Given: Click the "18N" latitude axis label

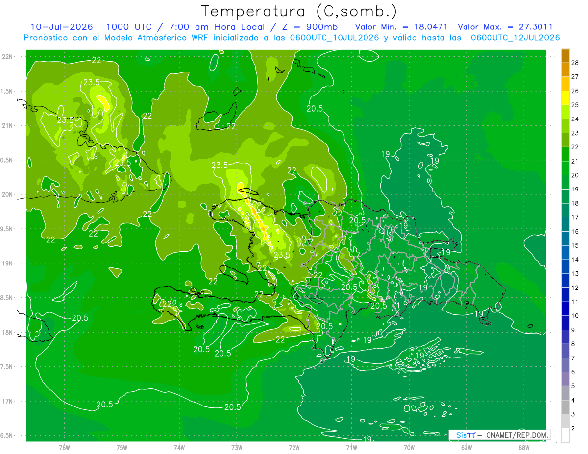Looking at the screenshot, I should (x=7, y=332).
